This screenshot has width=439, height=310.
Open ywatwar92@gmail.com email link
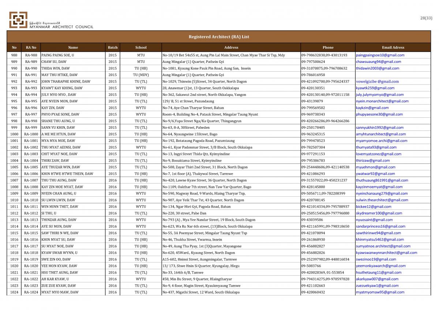[x=375, y=174]
